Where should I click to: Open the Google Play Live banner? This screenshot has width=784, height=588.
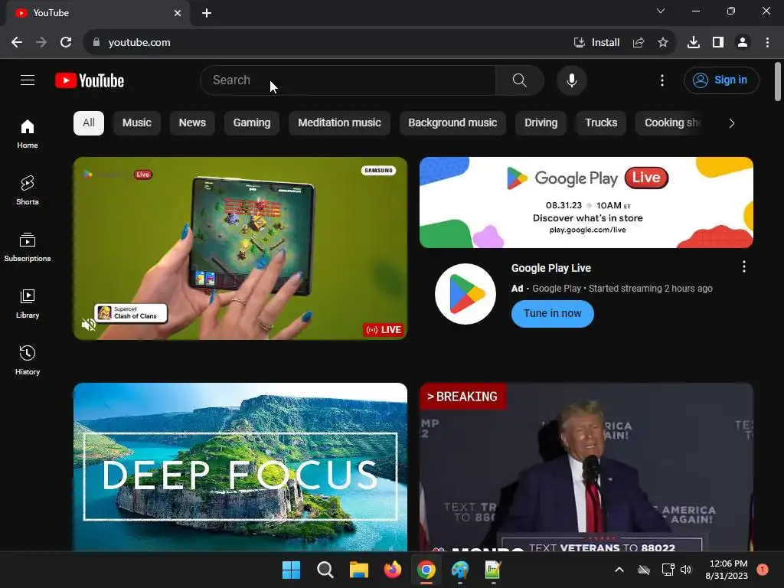point(586,202)
